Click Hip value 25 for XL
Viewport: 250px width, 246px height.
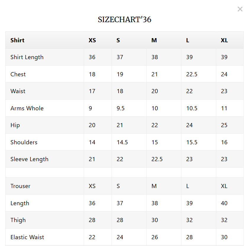(224, 125)
